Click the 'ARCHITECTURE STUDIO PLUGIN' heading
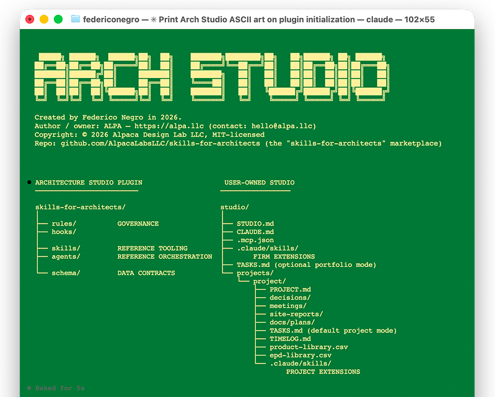The height and width of the screenshot is (397, 495). pos(89,183)
